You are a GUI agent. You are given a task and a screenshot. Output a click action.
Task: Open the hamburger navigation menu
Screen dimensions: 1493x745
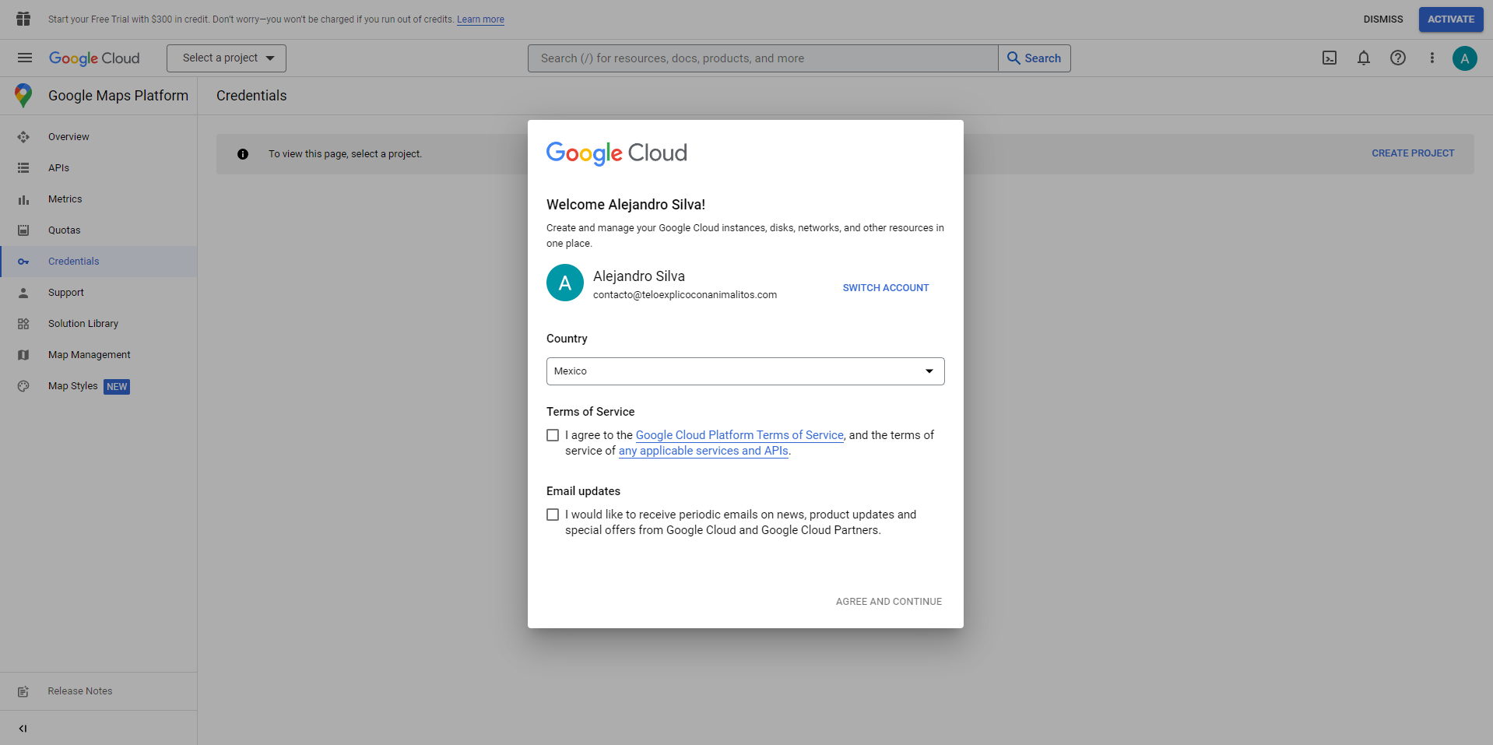point(25,58)
